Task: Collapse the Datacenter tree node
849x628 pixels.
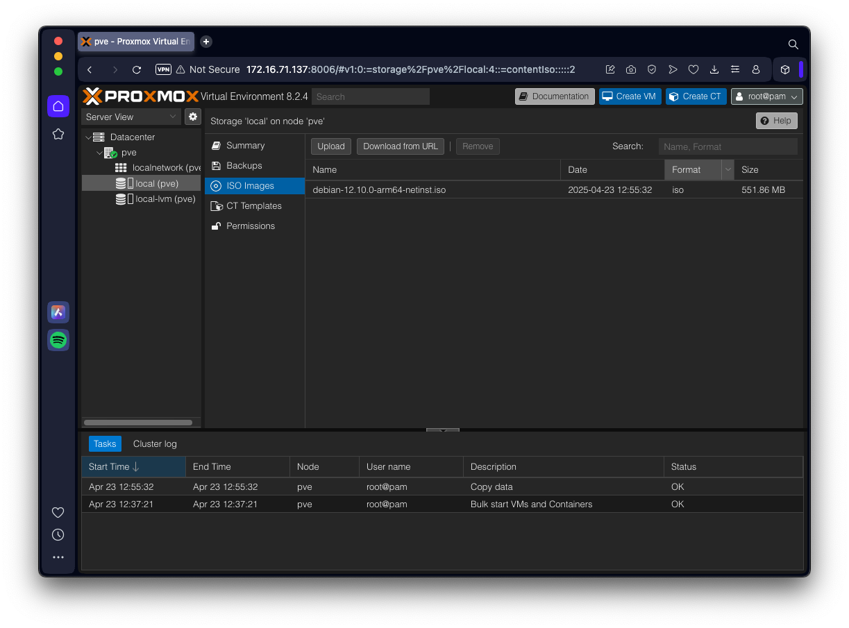Action: (x=88, y=137)
